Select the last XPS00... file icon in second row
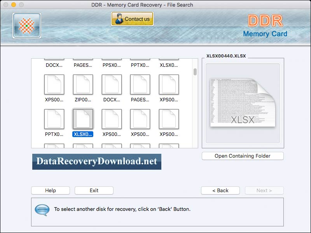The width and height of the screenshot is (311, 233). click(169, 84)
